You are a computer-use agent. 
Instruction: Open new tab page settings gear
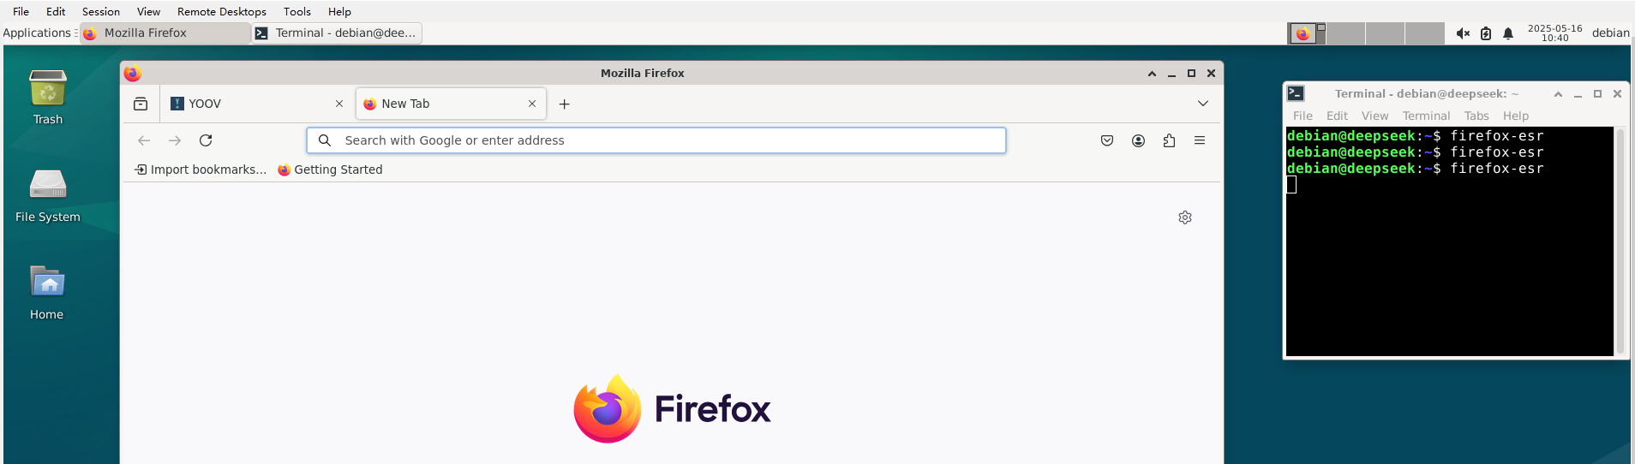(1185, 217)
